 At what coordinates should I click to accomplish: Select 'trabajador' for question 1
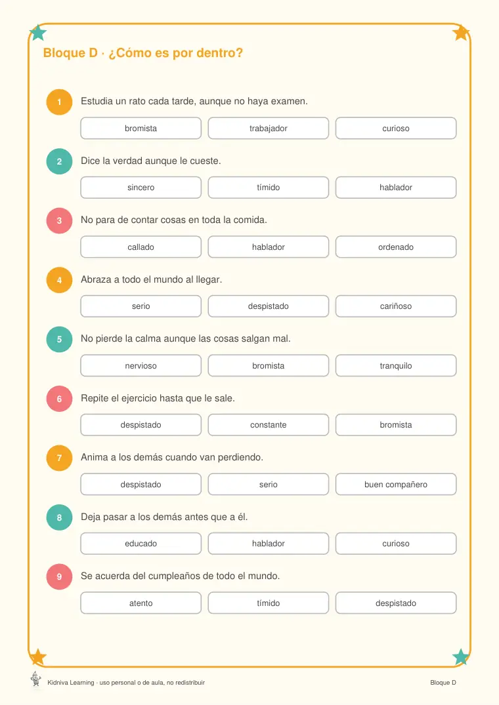pos(268,128)
